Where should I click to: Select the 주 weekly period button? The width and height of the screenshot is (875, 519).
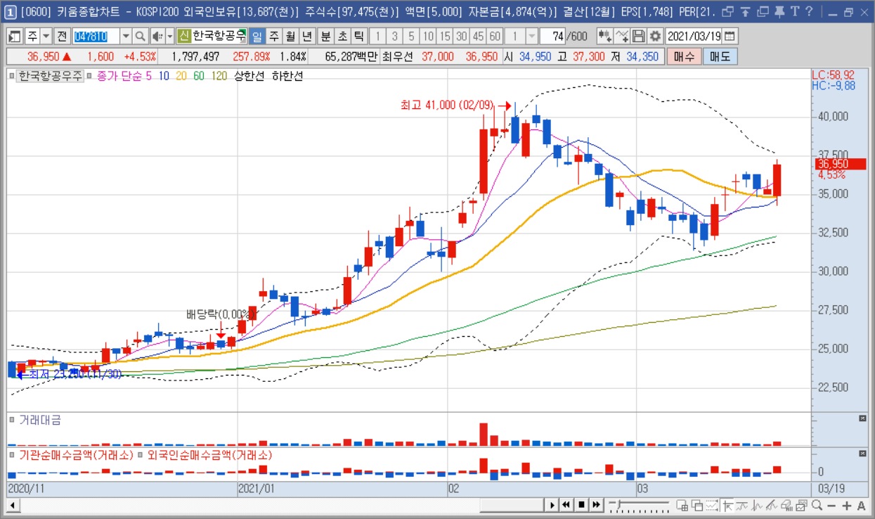pyautogui.click(x=274, y=37)
